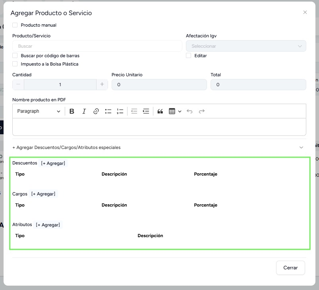
Task: Toggle Impuesto a la Bolsa Plástica
Action: (x=15, y=64)
